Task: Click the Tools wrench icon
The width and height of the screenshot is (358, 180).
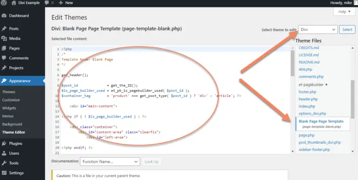Action: 4,163
